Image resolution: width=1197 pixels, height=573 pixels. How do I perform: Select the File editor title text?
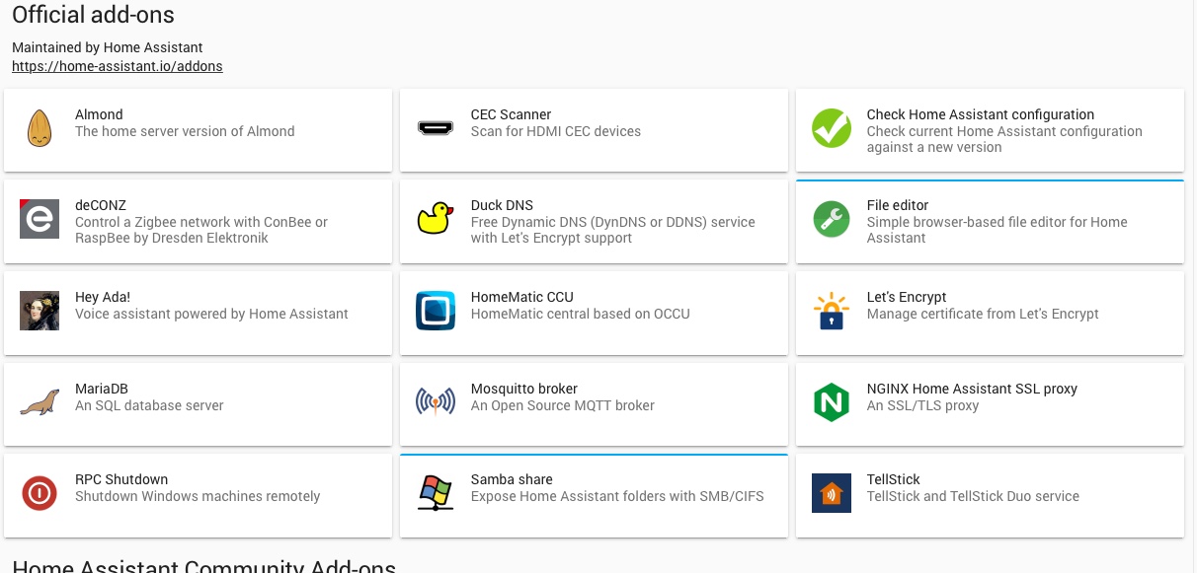tap(898, 205)
